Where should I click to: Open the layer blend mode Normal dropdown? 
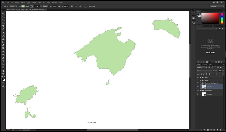pos(204,71)
